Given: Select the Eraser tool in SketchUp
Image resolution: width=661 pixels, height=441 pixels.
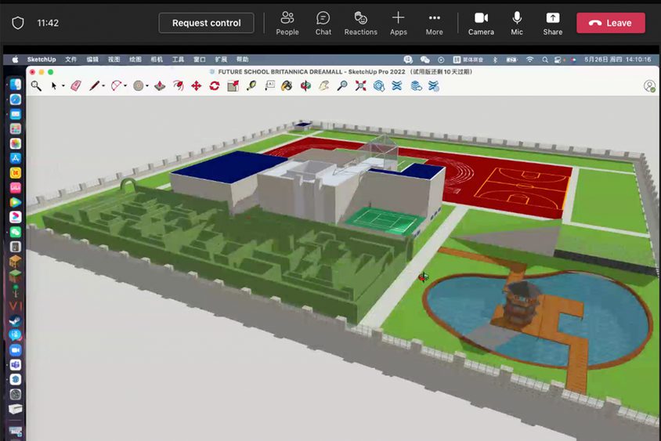Looking at the screenshot, I should click(x=76, y=86).
